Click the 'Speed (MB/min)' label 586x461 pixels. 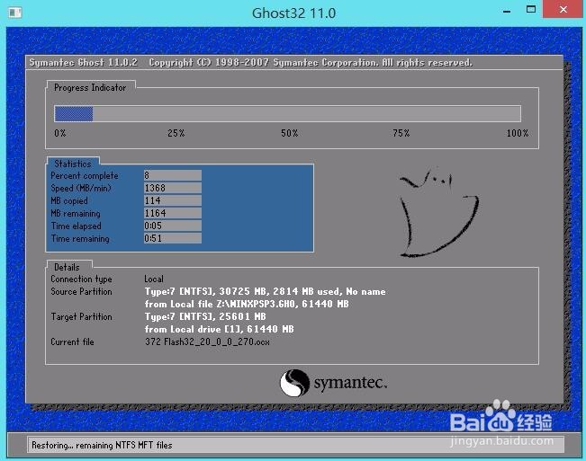(81, 189)
